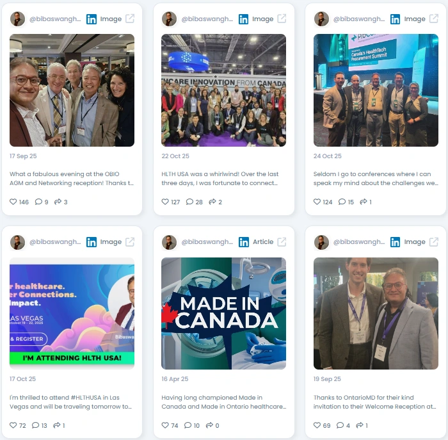Open the Healthcare Innovation from Canada group photo
448x440 pixels.
[224, 90]
